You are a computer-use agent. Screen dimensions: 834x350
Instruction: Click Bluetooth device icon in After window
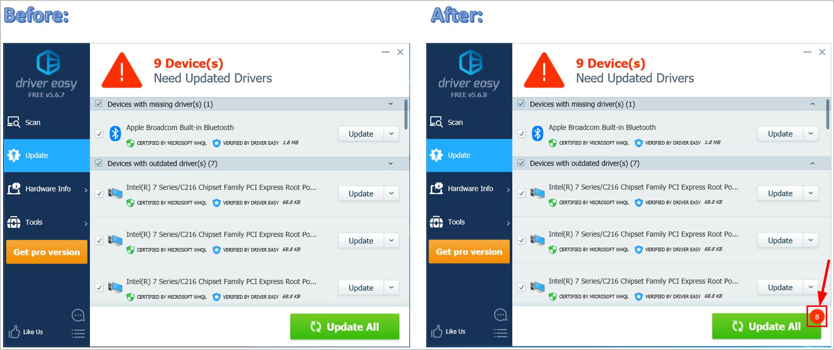[537, 133]
